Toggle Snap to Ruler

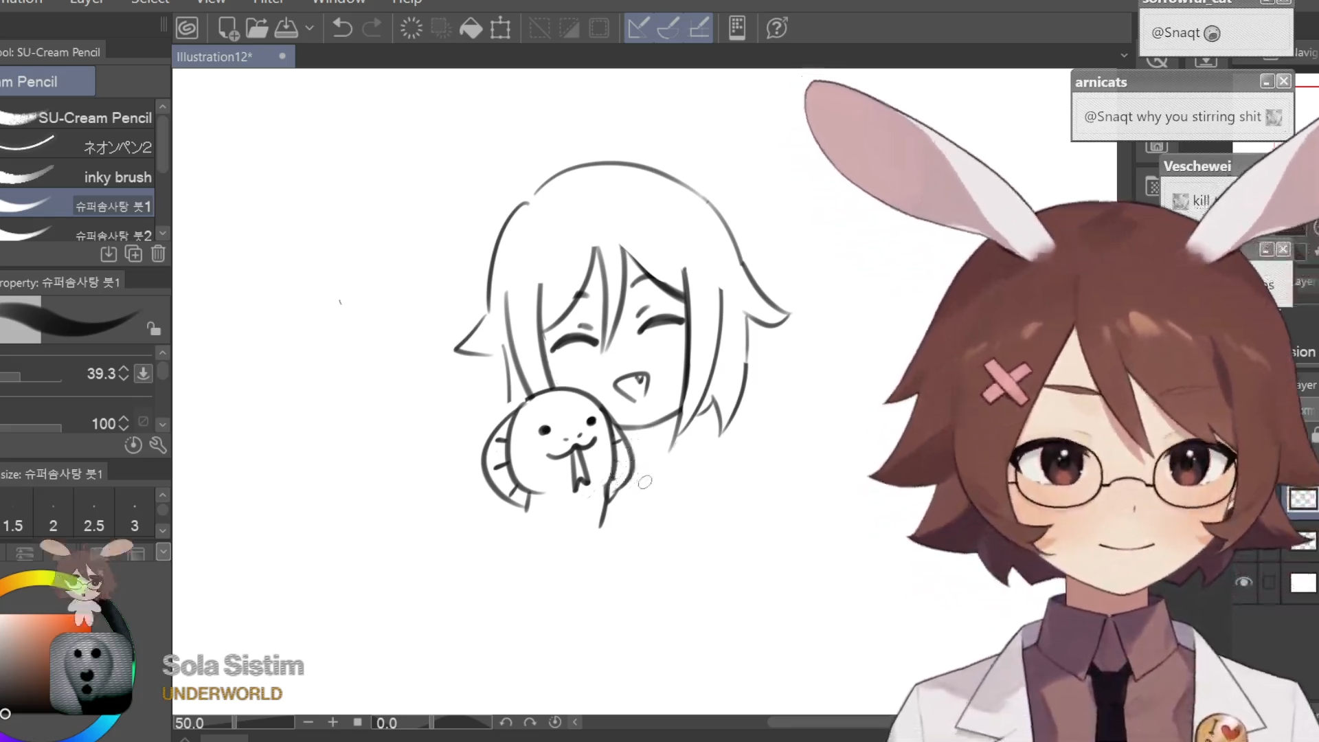638,28
